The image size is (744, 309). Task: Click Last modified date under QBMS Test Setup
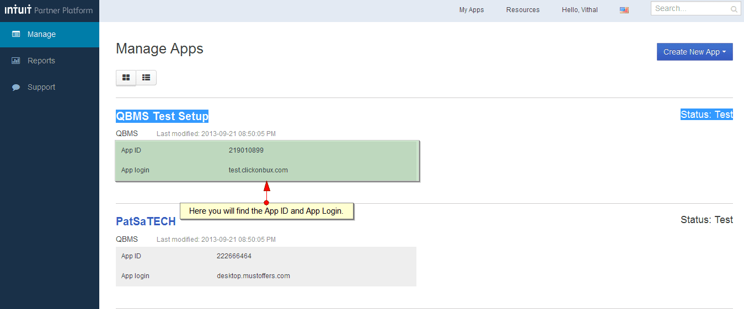pos(216,134)
